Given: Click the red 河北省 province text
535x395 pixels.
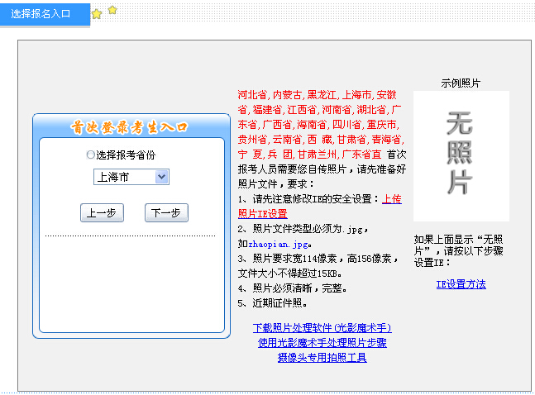Looking at the screenshot, I should [x=252, y=95].
